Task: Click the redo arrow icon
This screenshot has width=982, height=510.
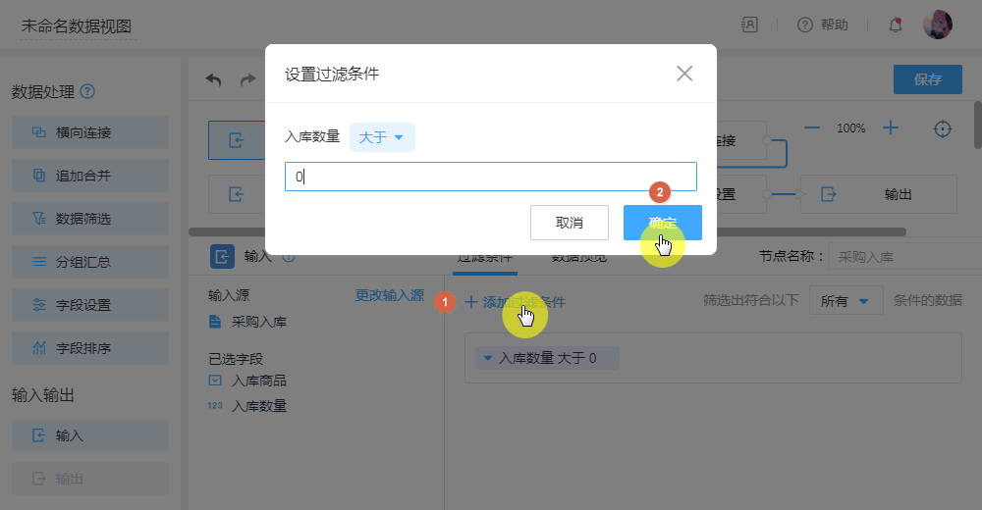Action: [x=247, y=80]
